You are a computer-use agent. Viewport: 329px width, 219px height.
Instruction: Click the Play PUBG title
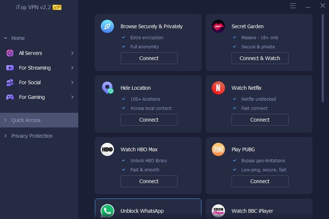pyautogui.click(x=243, y=150)
